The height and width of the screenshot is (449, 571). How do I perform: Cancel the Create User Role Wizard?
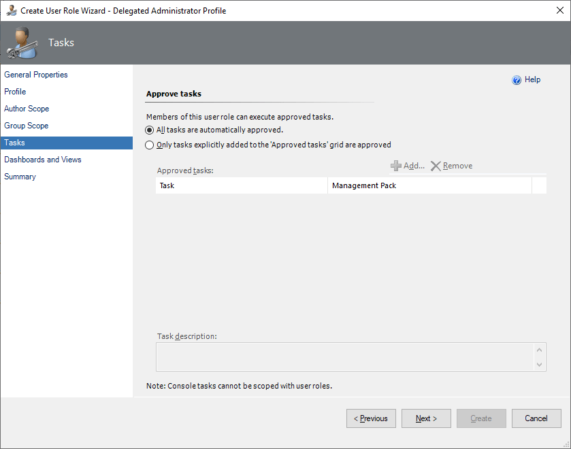click(536, 418)
